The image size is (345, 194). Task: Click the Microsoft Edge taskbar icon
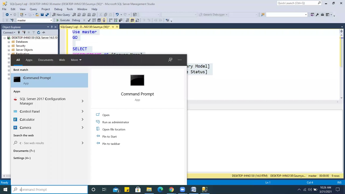coord(160,190)
